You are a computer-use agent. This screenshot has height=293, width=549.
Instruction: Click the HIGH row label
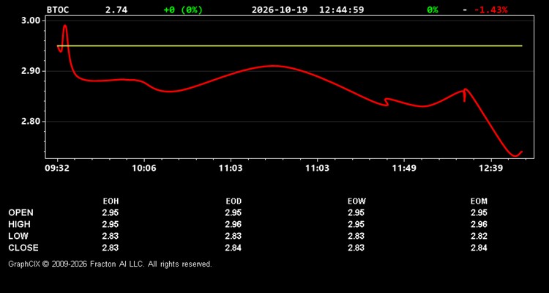[x=19, y=224]
